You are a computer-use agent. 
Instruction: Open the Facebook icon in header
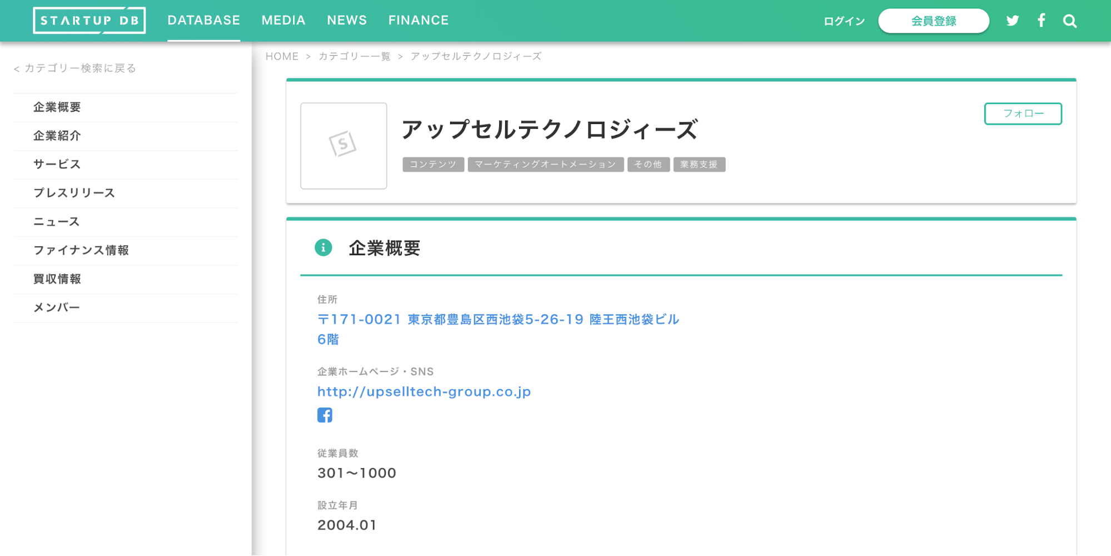(1041, 21)
